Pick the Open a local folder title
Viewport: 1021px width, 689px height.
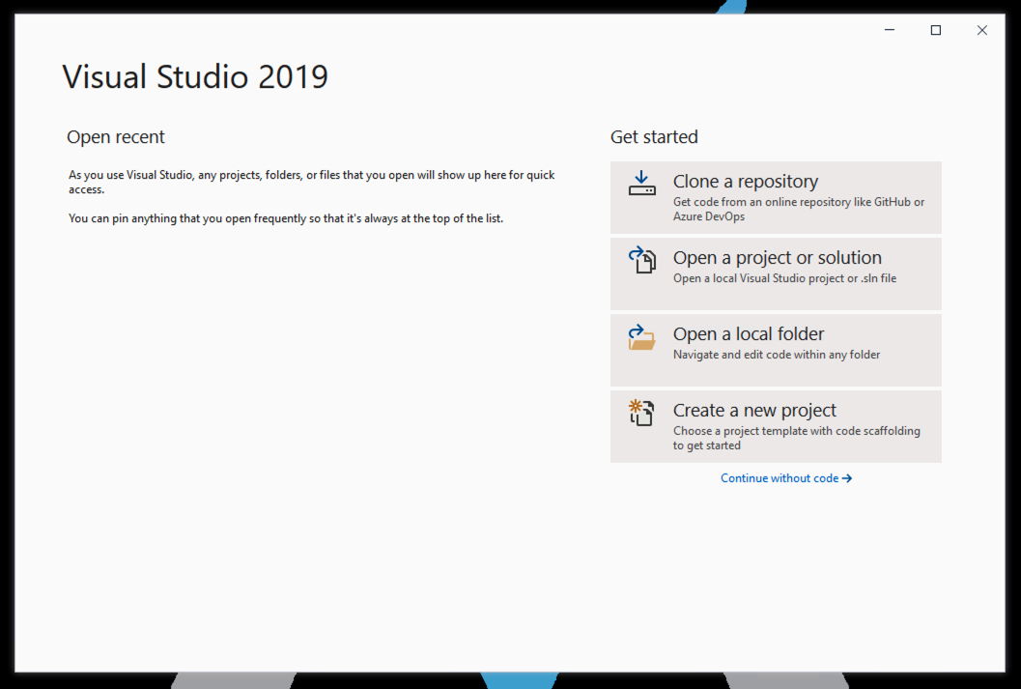[749, 333]
